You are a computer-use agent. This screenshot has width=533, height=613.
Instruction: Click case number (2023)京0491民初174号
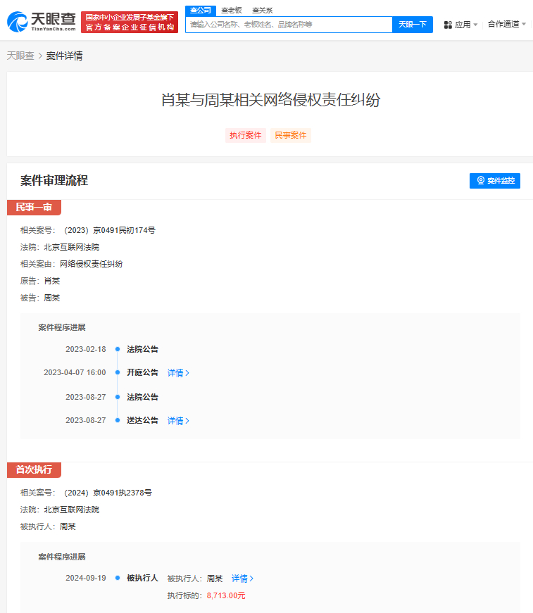tap(108, 230)
